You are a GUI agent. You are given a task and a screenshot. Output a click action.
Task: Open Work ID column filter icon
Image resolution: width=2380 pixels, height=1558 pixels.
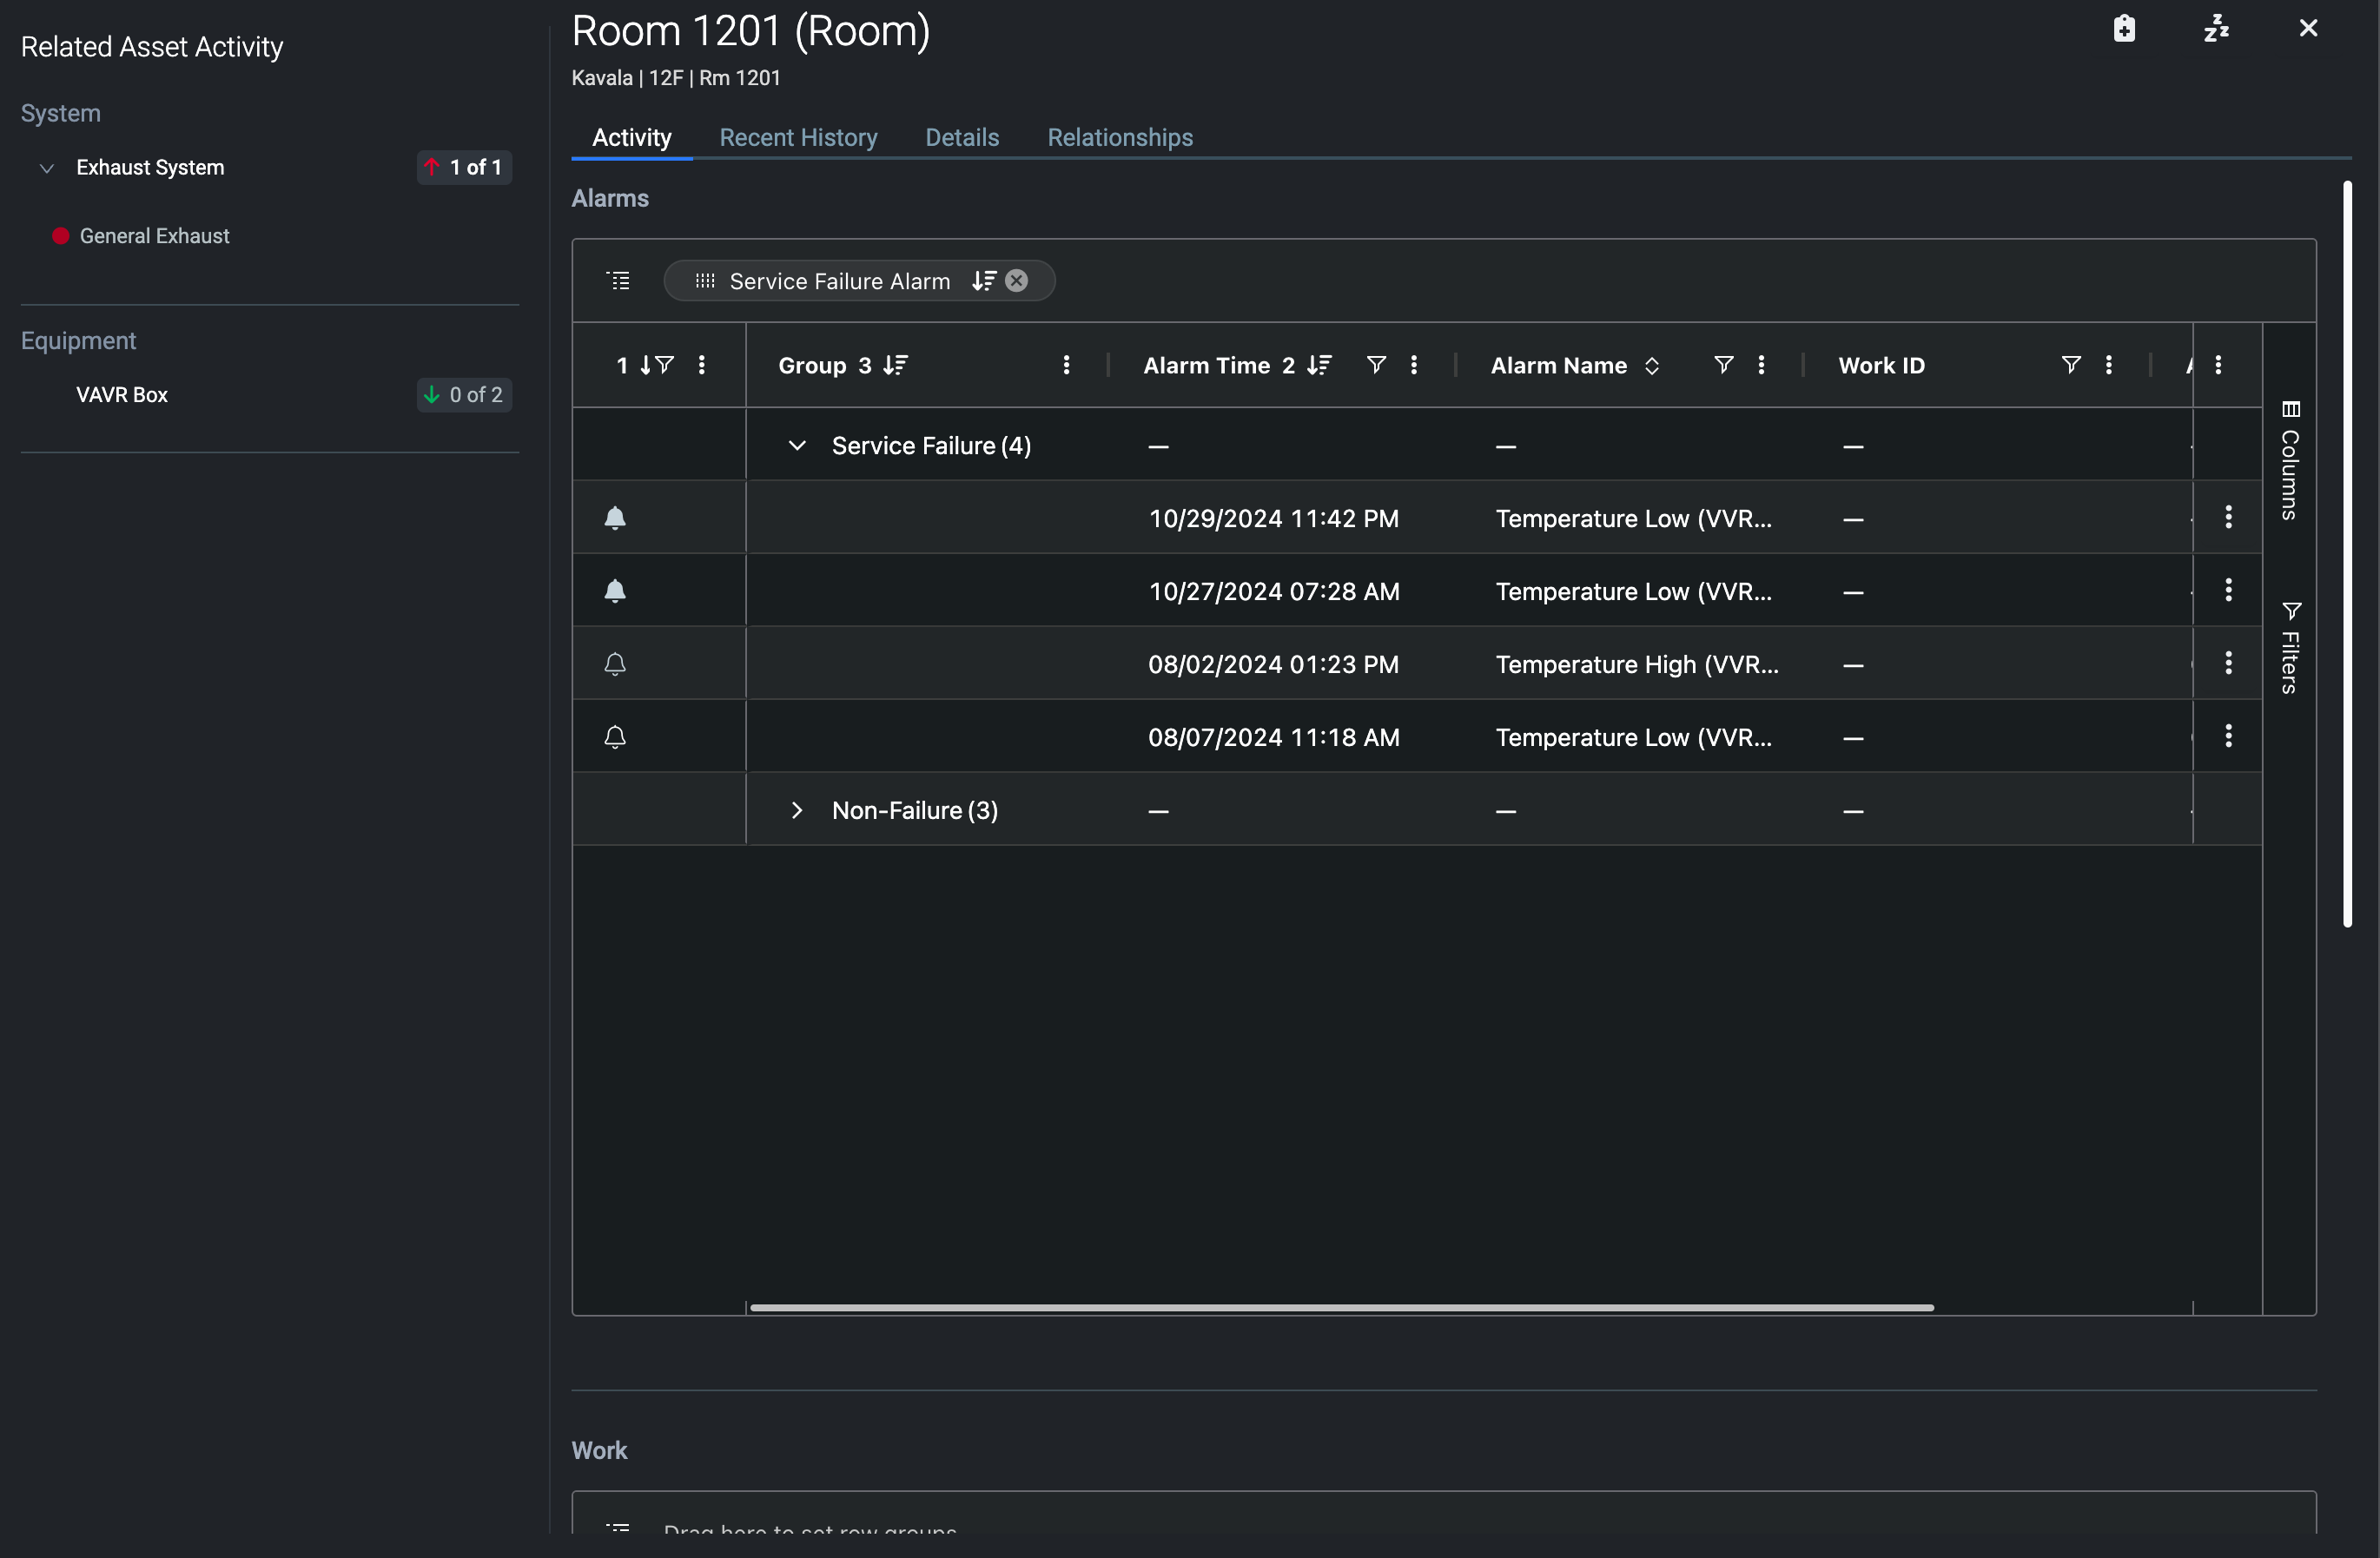coord(2070,365)
